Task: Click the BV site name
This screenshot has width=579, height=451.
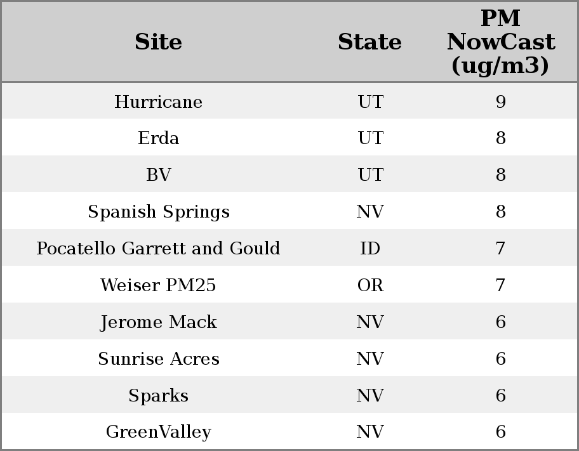Action: pyautogui.click(x=158, y=175)
